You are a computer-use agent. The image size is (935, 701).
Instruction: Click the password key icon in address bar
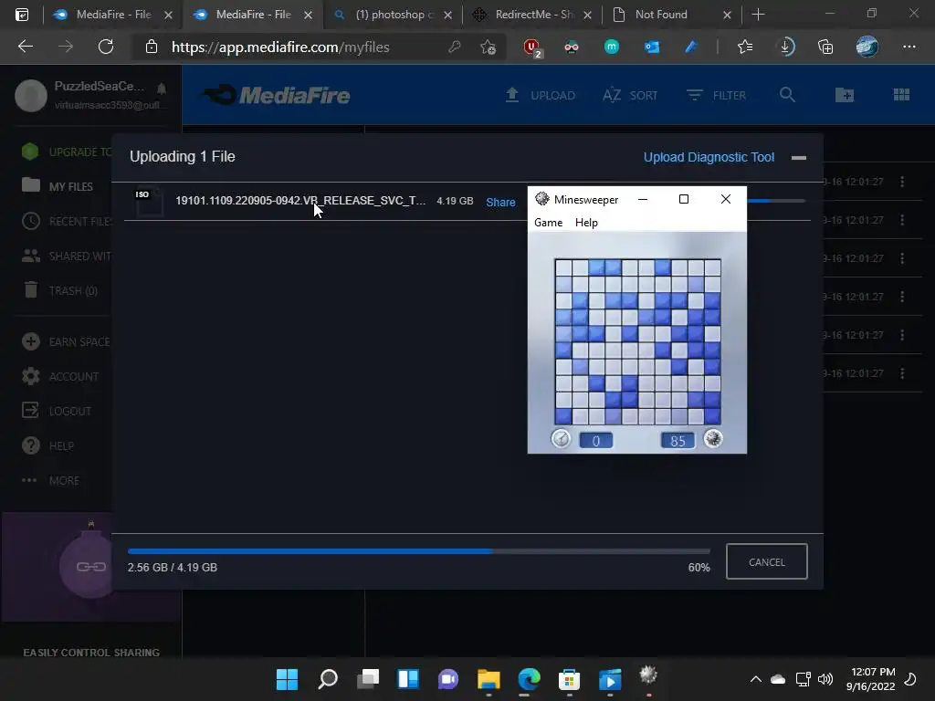455,47
